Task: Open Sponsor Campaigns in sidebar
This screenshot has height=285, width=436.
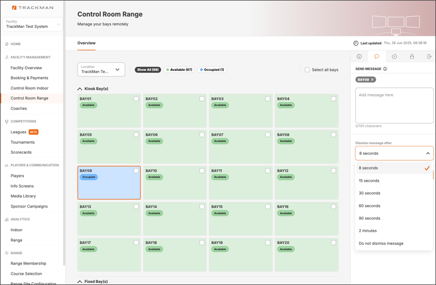Action: (x=29, y=206)
